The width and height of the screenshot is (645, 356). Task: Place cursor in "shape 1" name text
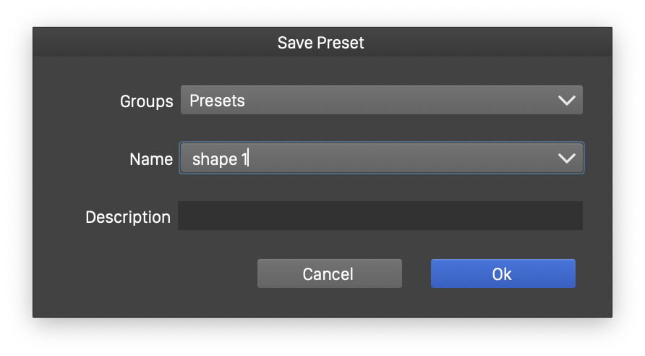(220, 159)
